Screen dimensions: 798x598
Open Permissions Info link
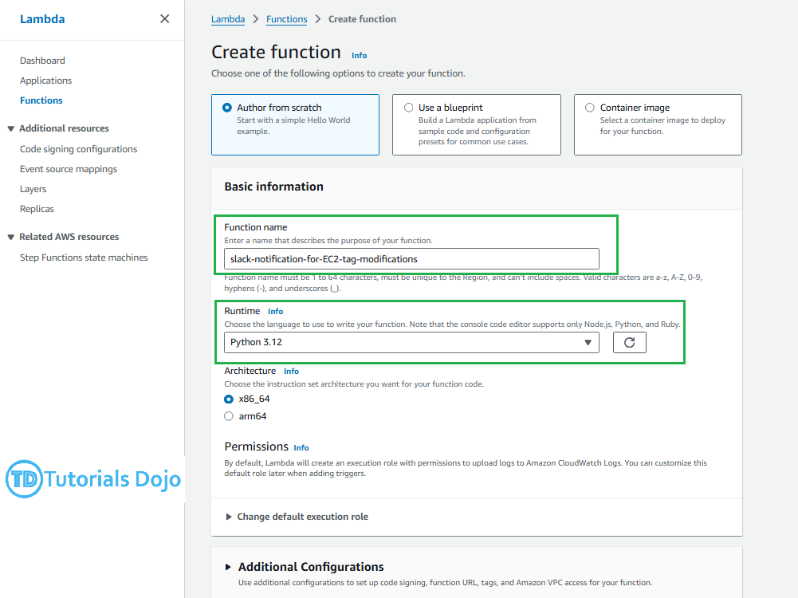point(301,448)
